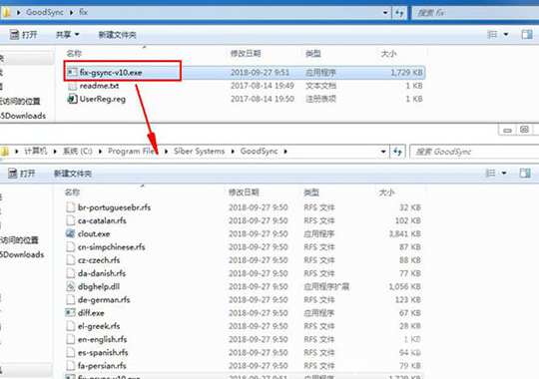Select cz-czech.rfs file
The height and width of the screenshot is (379, 539).
pos(99,260)
